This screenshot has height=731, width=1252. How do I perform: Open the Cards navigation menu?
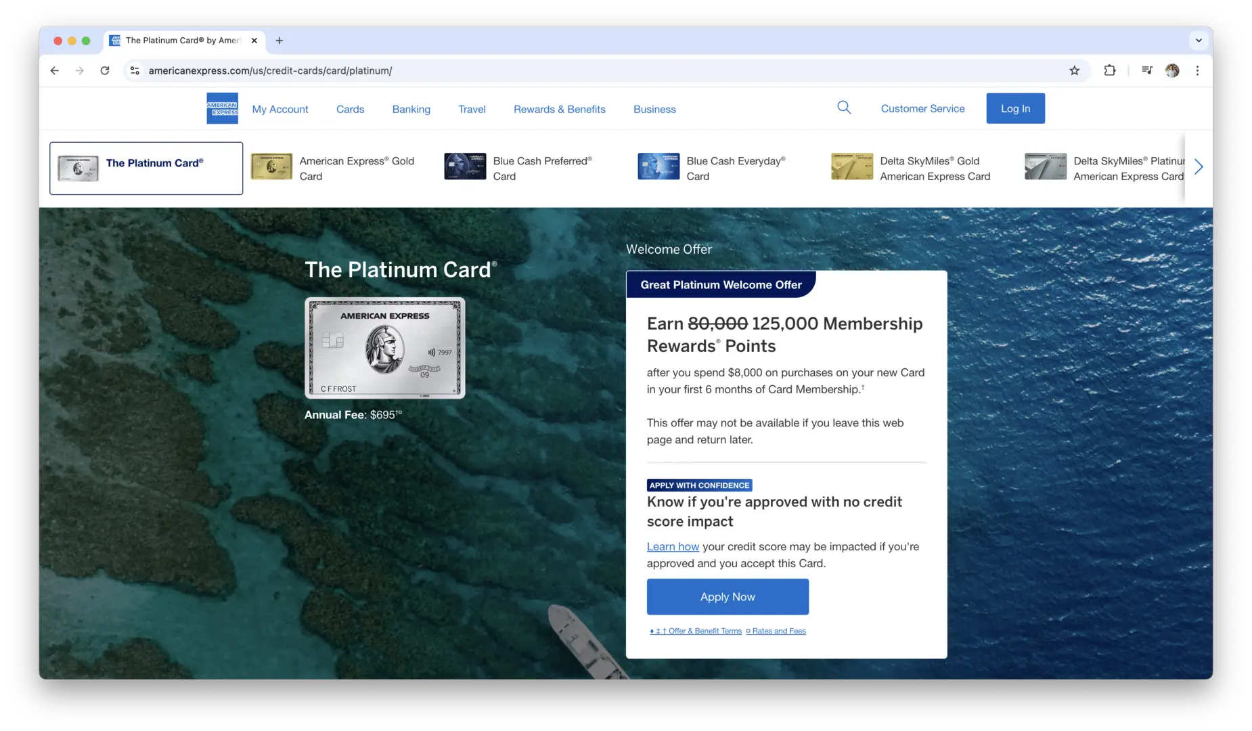[350, 109]
